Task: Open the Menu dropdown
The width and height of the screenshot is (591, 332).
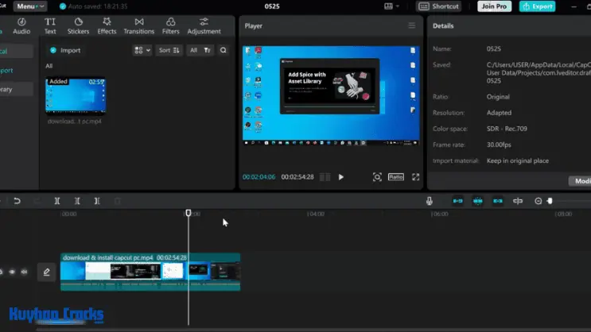Action: click(x=29, y=6)
